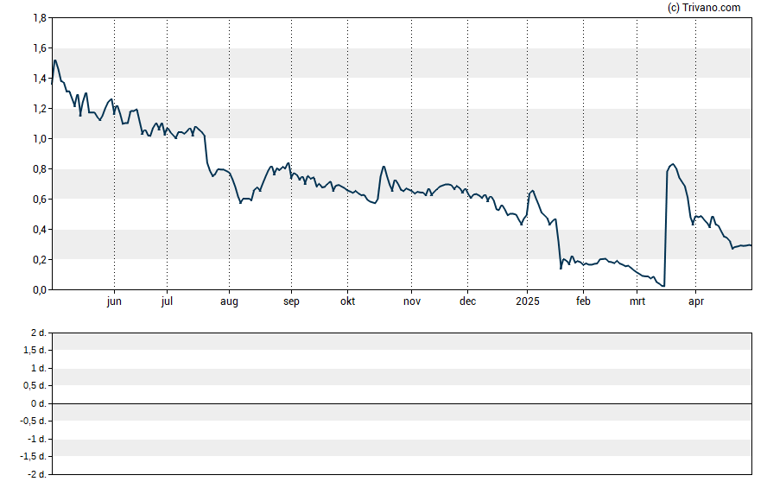This screenshot has width=767, height=488.
Task: Click the lowest price point before the March spike
Action: (x=663, y=286)
